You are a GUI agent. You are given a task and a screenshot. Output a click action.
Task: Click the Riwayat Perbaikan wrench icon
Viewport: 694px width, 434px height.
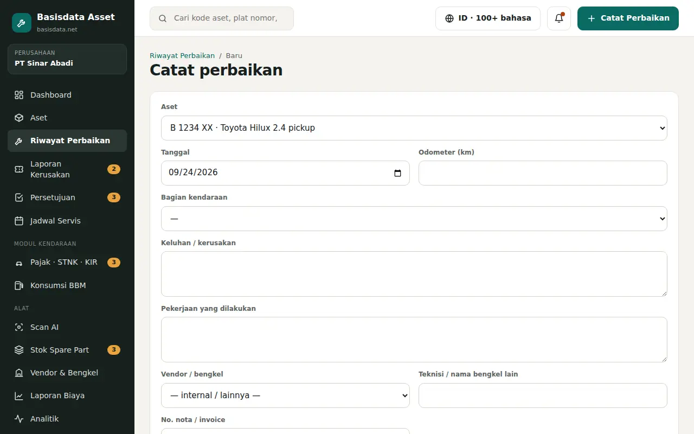coord(19,141)
